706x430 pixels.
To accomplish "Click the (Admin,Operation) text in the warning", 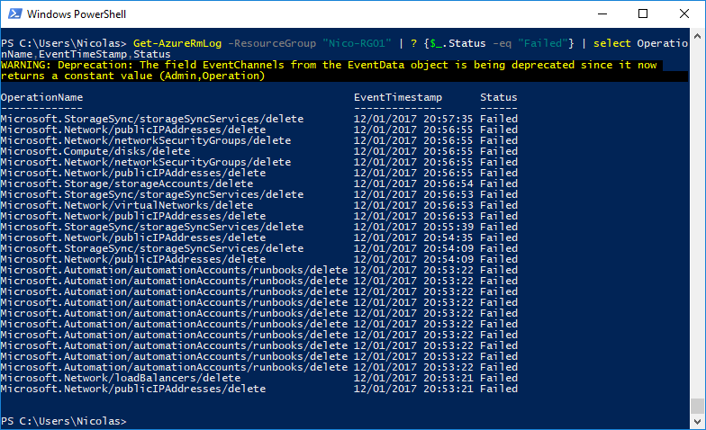I will [x=213, y=76].
